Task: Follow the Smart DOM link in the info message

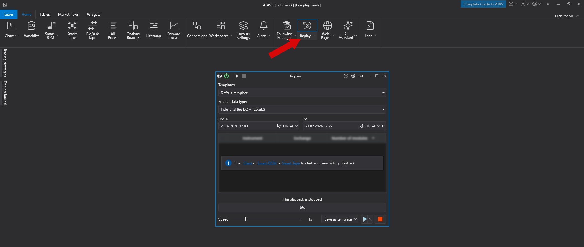Action: pyautogui.click(x=267, y=163)
